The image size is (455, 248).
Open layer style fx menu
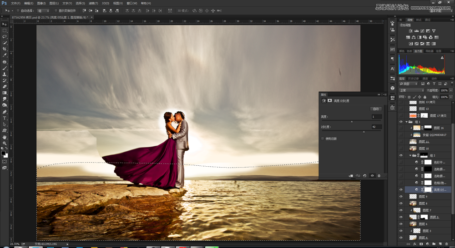click(415, 244)
